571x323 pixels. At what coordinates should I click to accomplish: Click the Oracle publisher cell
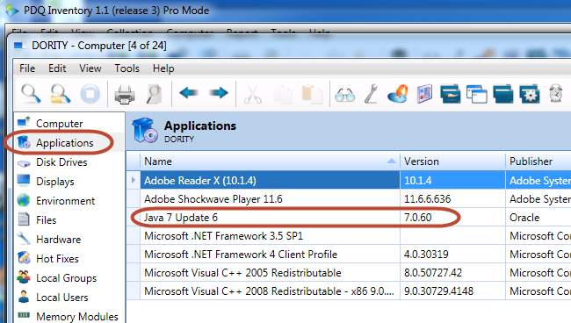(x=538, y=217)
